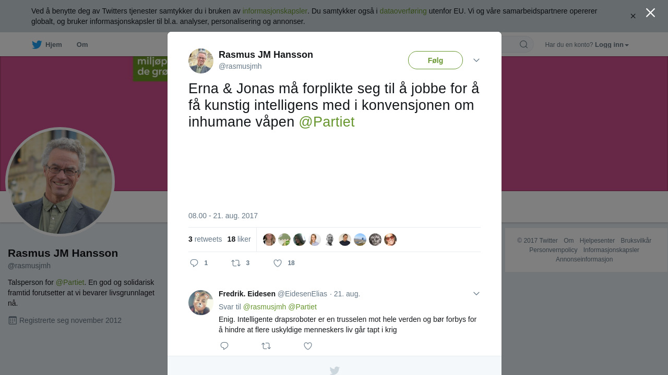Open the Om menu item
Screen dimensions: 668x375
click(82, 45)
